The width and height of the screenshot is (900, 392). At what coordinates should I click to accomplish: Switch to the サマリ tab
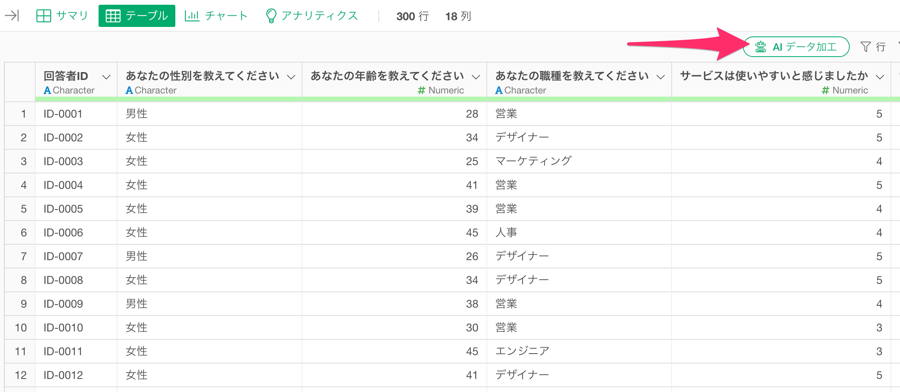(x=62, y=16)
